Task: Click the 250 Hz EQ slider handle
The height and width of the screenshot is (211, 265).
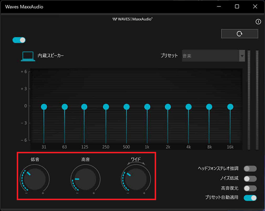Action: 106,107
